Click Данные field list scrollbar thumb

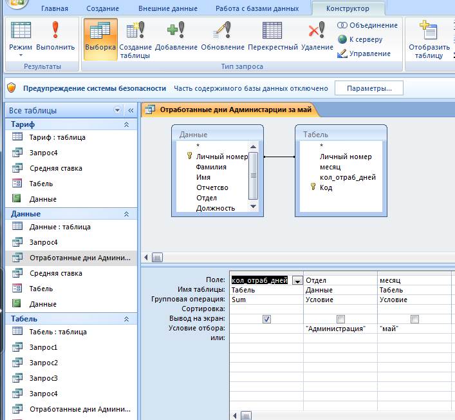tap(254, 176)
